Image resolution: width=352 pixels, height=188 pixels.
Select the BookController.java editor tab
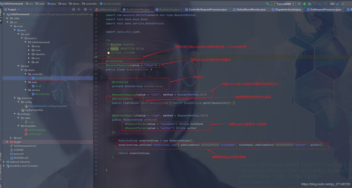[x=138, y=9]
